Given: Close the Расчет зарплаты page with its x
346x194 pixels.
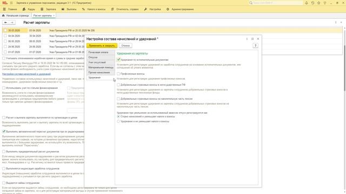Looking at the screenshot, I should (341, 23).
